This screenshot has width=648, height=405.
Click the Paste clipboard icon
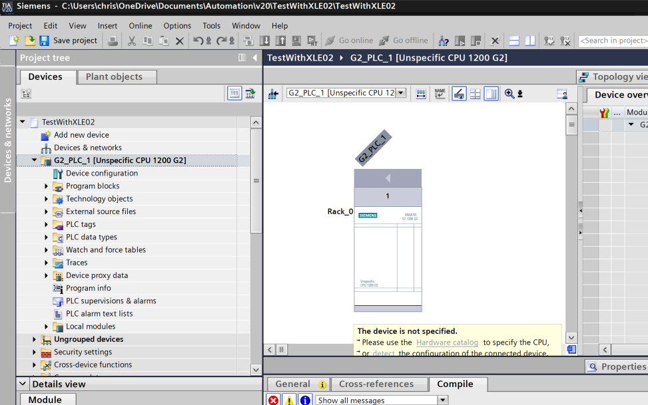pyautogui.click(x=164, y=41)
